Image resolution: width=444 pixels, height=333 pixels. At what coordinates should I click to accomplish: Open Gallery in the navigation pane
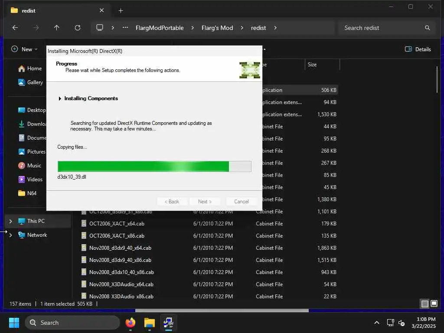[x=30, y=82]
